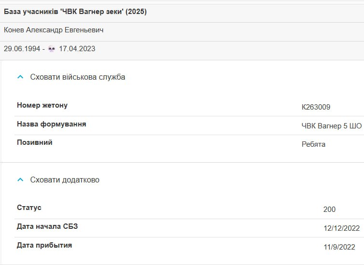Click the Назва формування label

coord(52,124)
